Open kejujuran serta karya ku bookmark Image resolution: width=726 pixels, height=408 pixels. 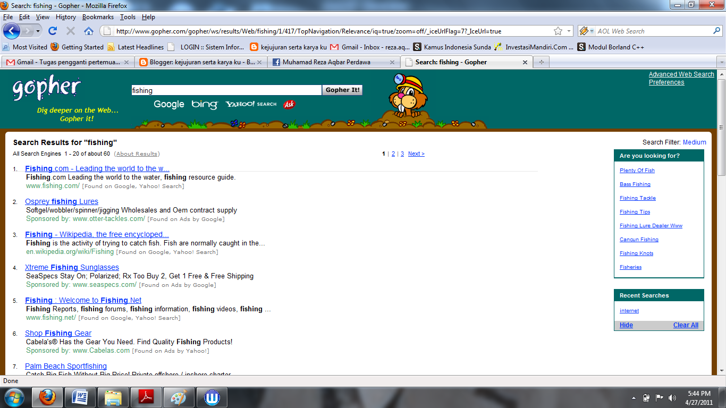(289, 47)
